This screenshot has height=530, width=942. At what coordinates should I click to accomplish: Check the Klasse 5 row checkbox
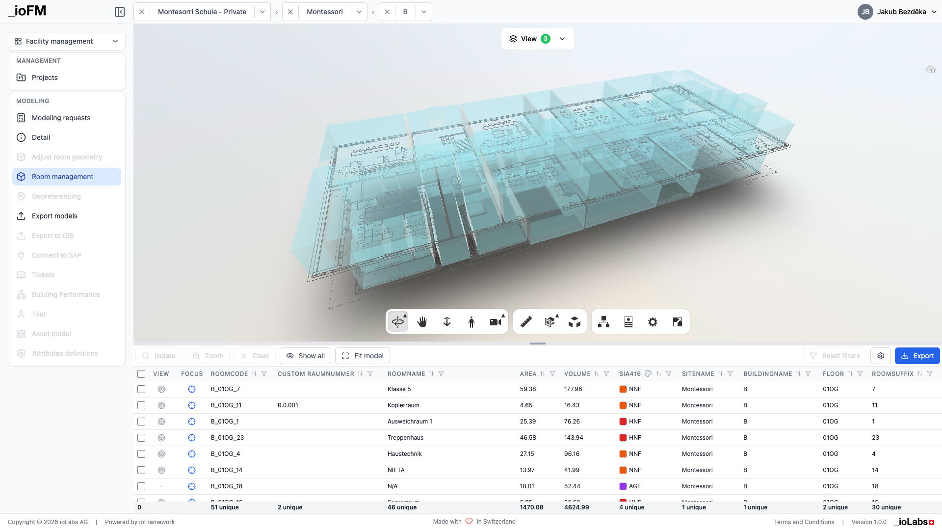(141, 389)
